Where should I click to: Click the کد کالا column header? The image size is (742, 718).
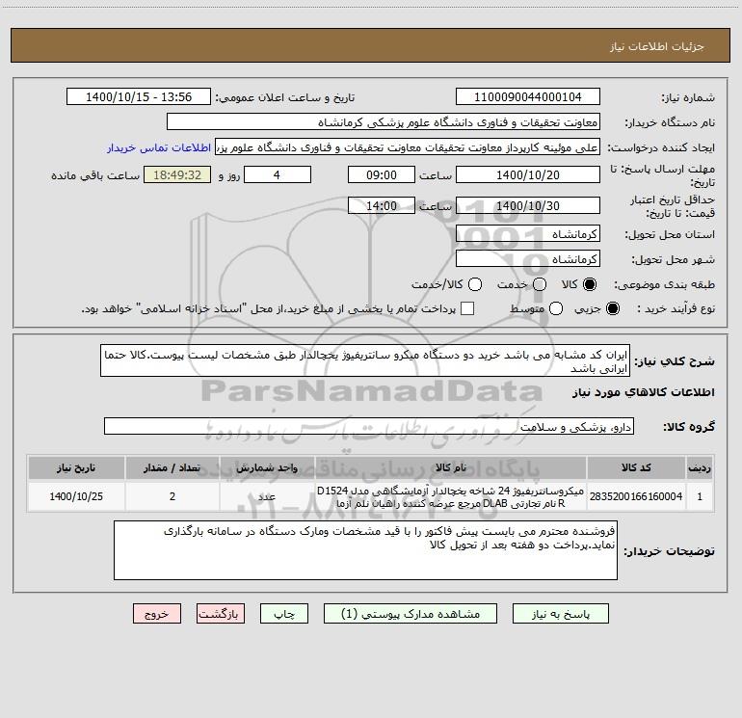tap(636, 467)
